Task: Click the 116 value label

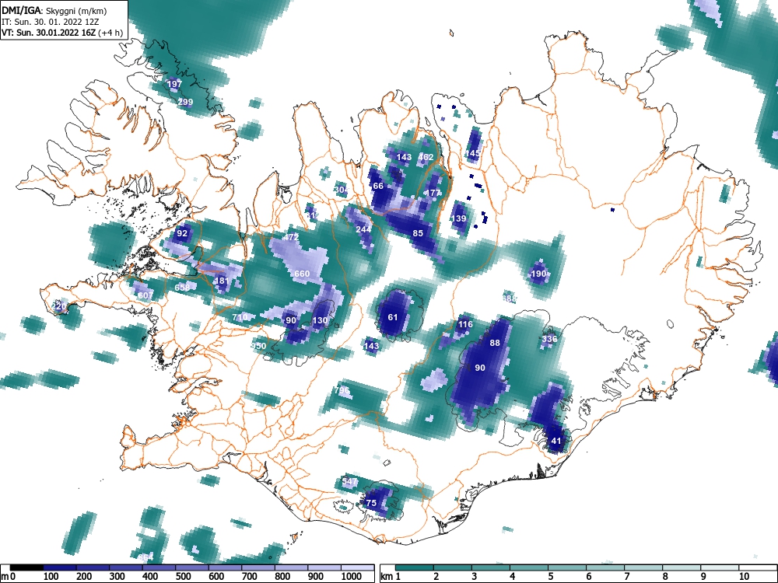Action: pyautogui.click(x=465, y=324)
